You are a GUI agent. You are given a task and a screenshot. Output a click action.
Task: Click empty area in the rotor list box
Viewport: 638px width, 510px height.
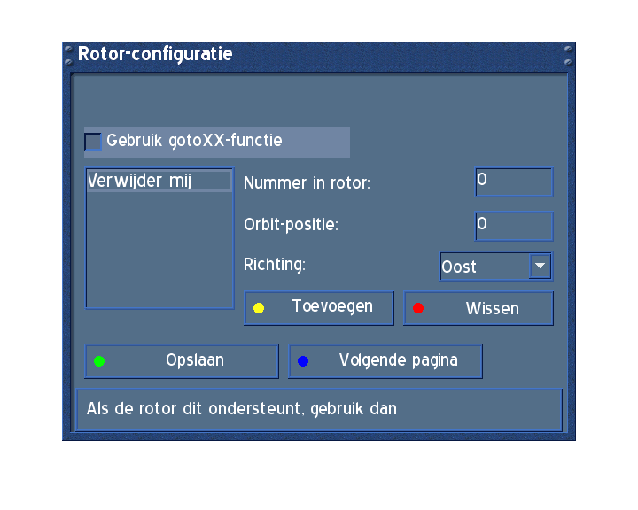(159, 257)
